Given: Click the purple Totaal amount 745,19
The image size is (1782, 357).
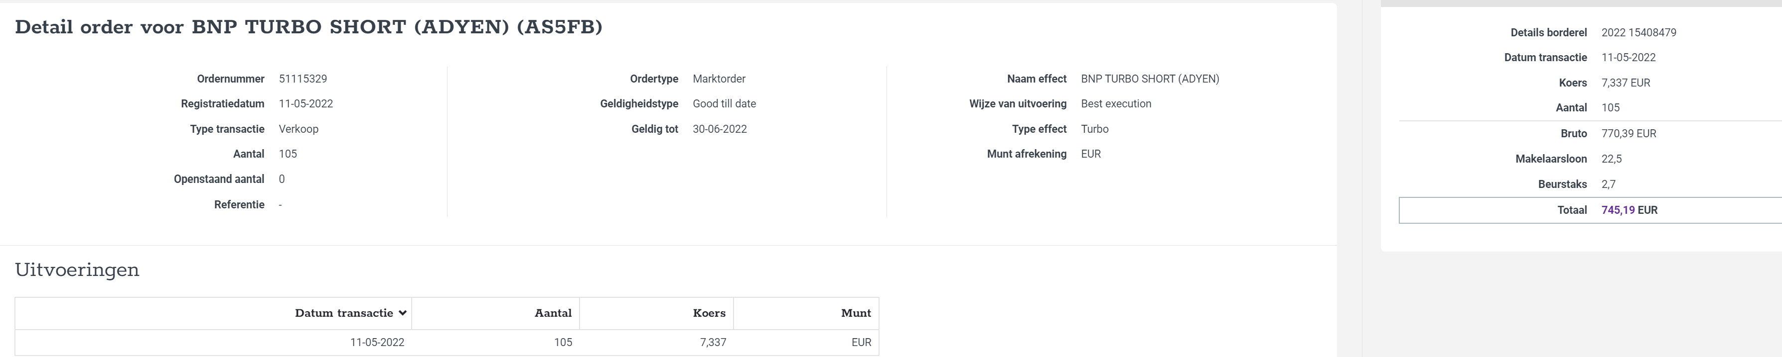Looking at the screenshot, I should pos(1618,210).
